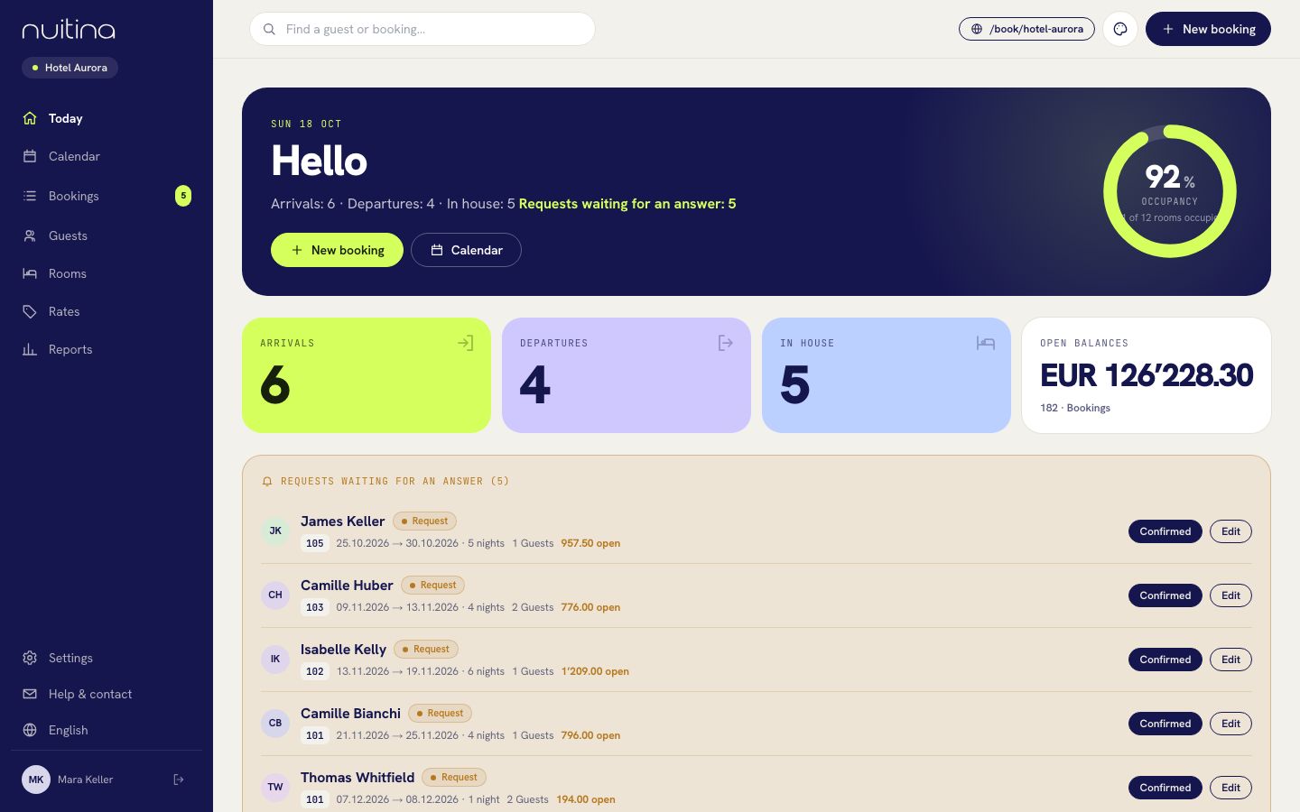Edit James Keller's booking
Image resolution: width=1300 pixels, height=812 pixels.
1230,531
